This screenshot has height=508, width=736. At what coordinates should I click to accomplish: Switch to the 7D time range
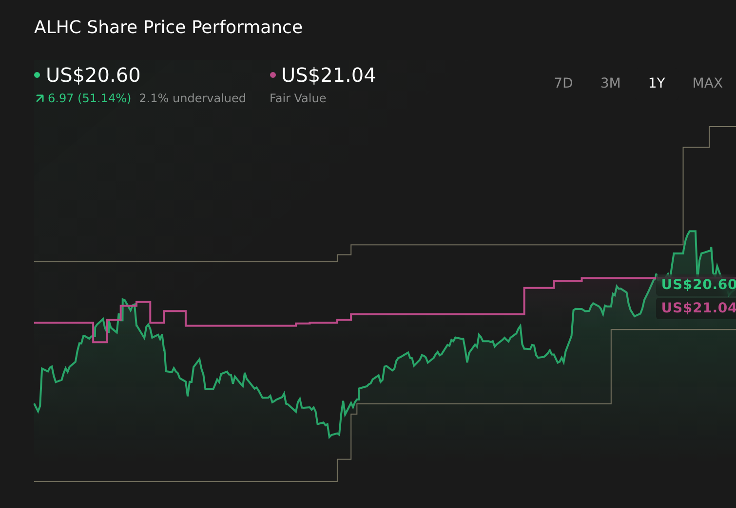(x=563, y=83)
